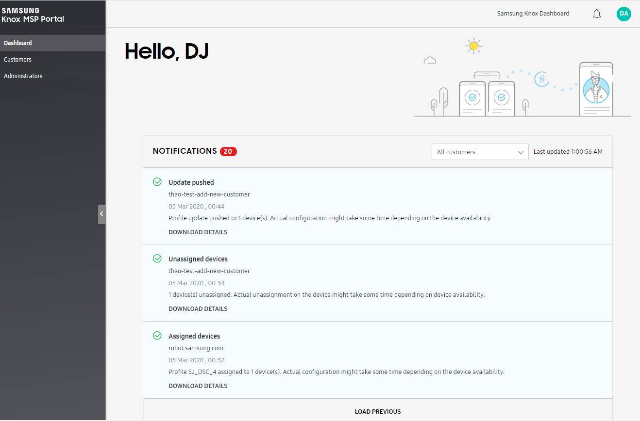Click the Update pushed notification title
Viewport: 640px width, 421px height.
pyautogui.click(x=191, y=182)
